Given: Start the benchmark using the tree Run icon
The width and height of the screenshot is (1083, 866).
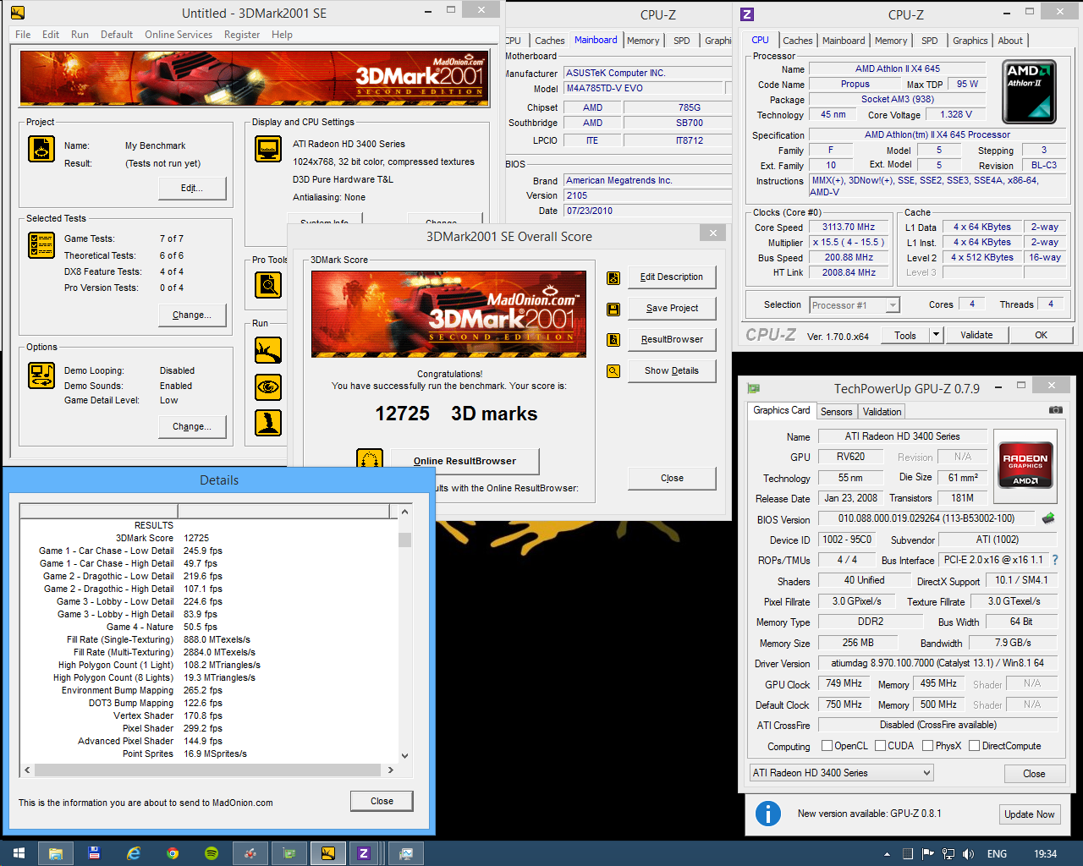Looking at the screenshot, I should click(x=268, y=349).
